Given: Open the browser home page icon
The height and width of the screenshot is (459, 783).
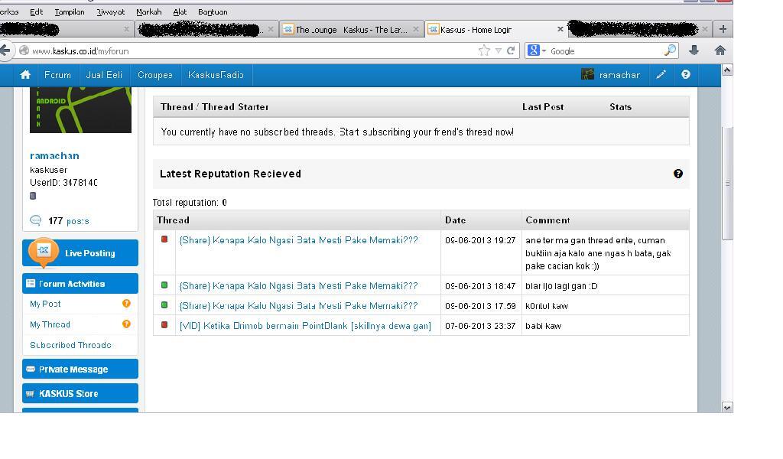Looking at the screenshot, I should 720,50.
